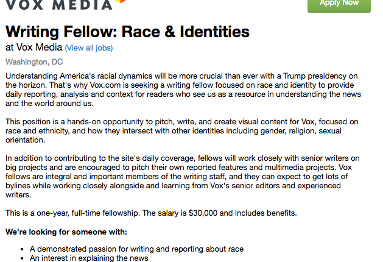The image size is (383, 262).
Task: Click the 'interest in explaining the news' bullet item
Action: click(x=89, y=258)
